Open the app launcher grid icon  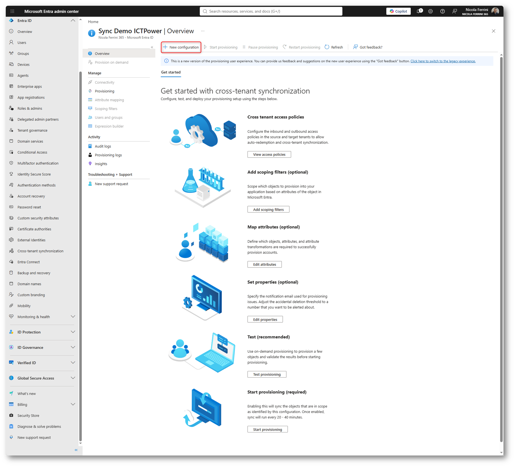(12, 11)
